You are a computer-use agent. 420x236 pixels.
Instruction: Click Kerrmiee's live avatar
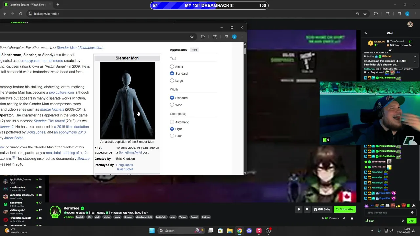pyautogui.click(x=55, y=212)
